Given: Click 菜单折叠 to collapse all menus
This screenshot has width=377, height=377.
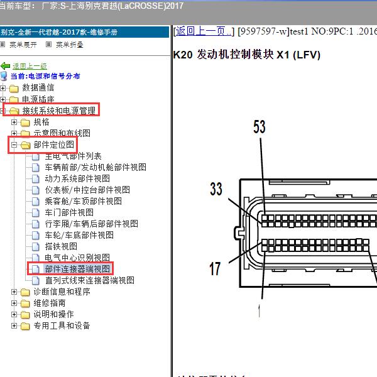Looking at the screenshot, I should pos(70,45).
